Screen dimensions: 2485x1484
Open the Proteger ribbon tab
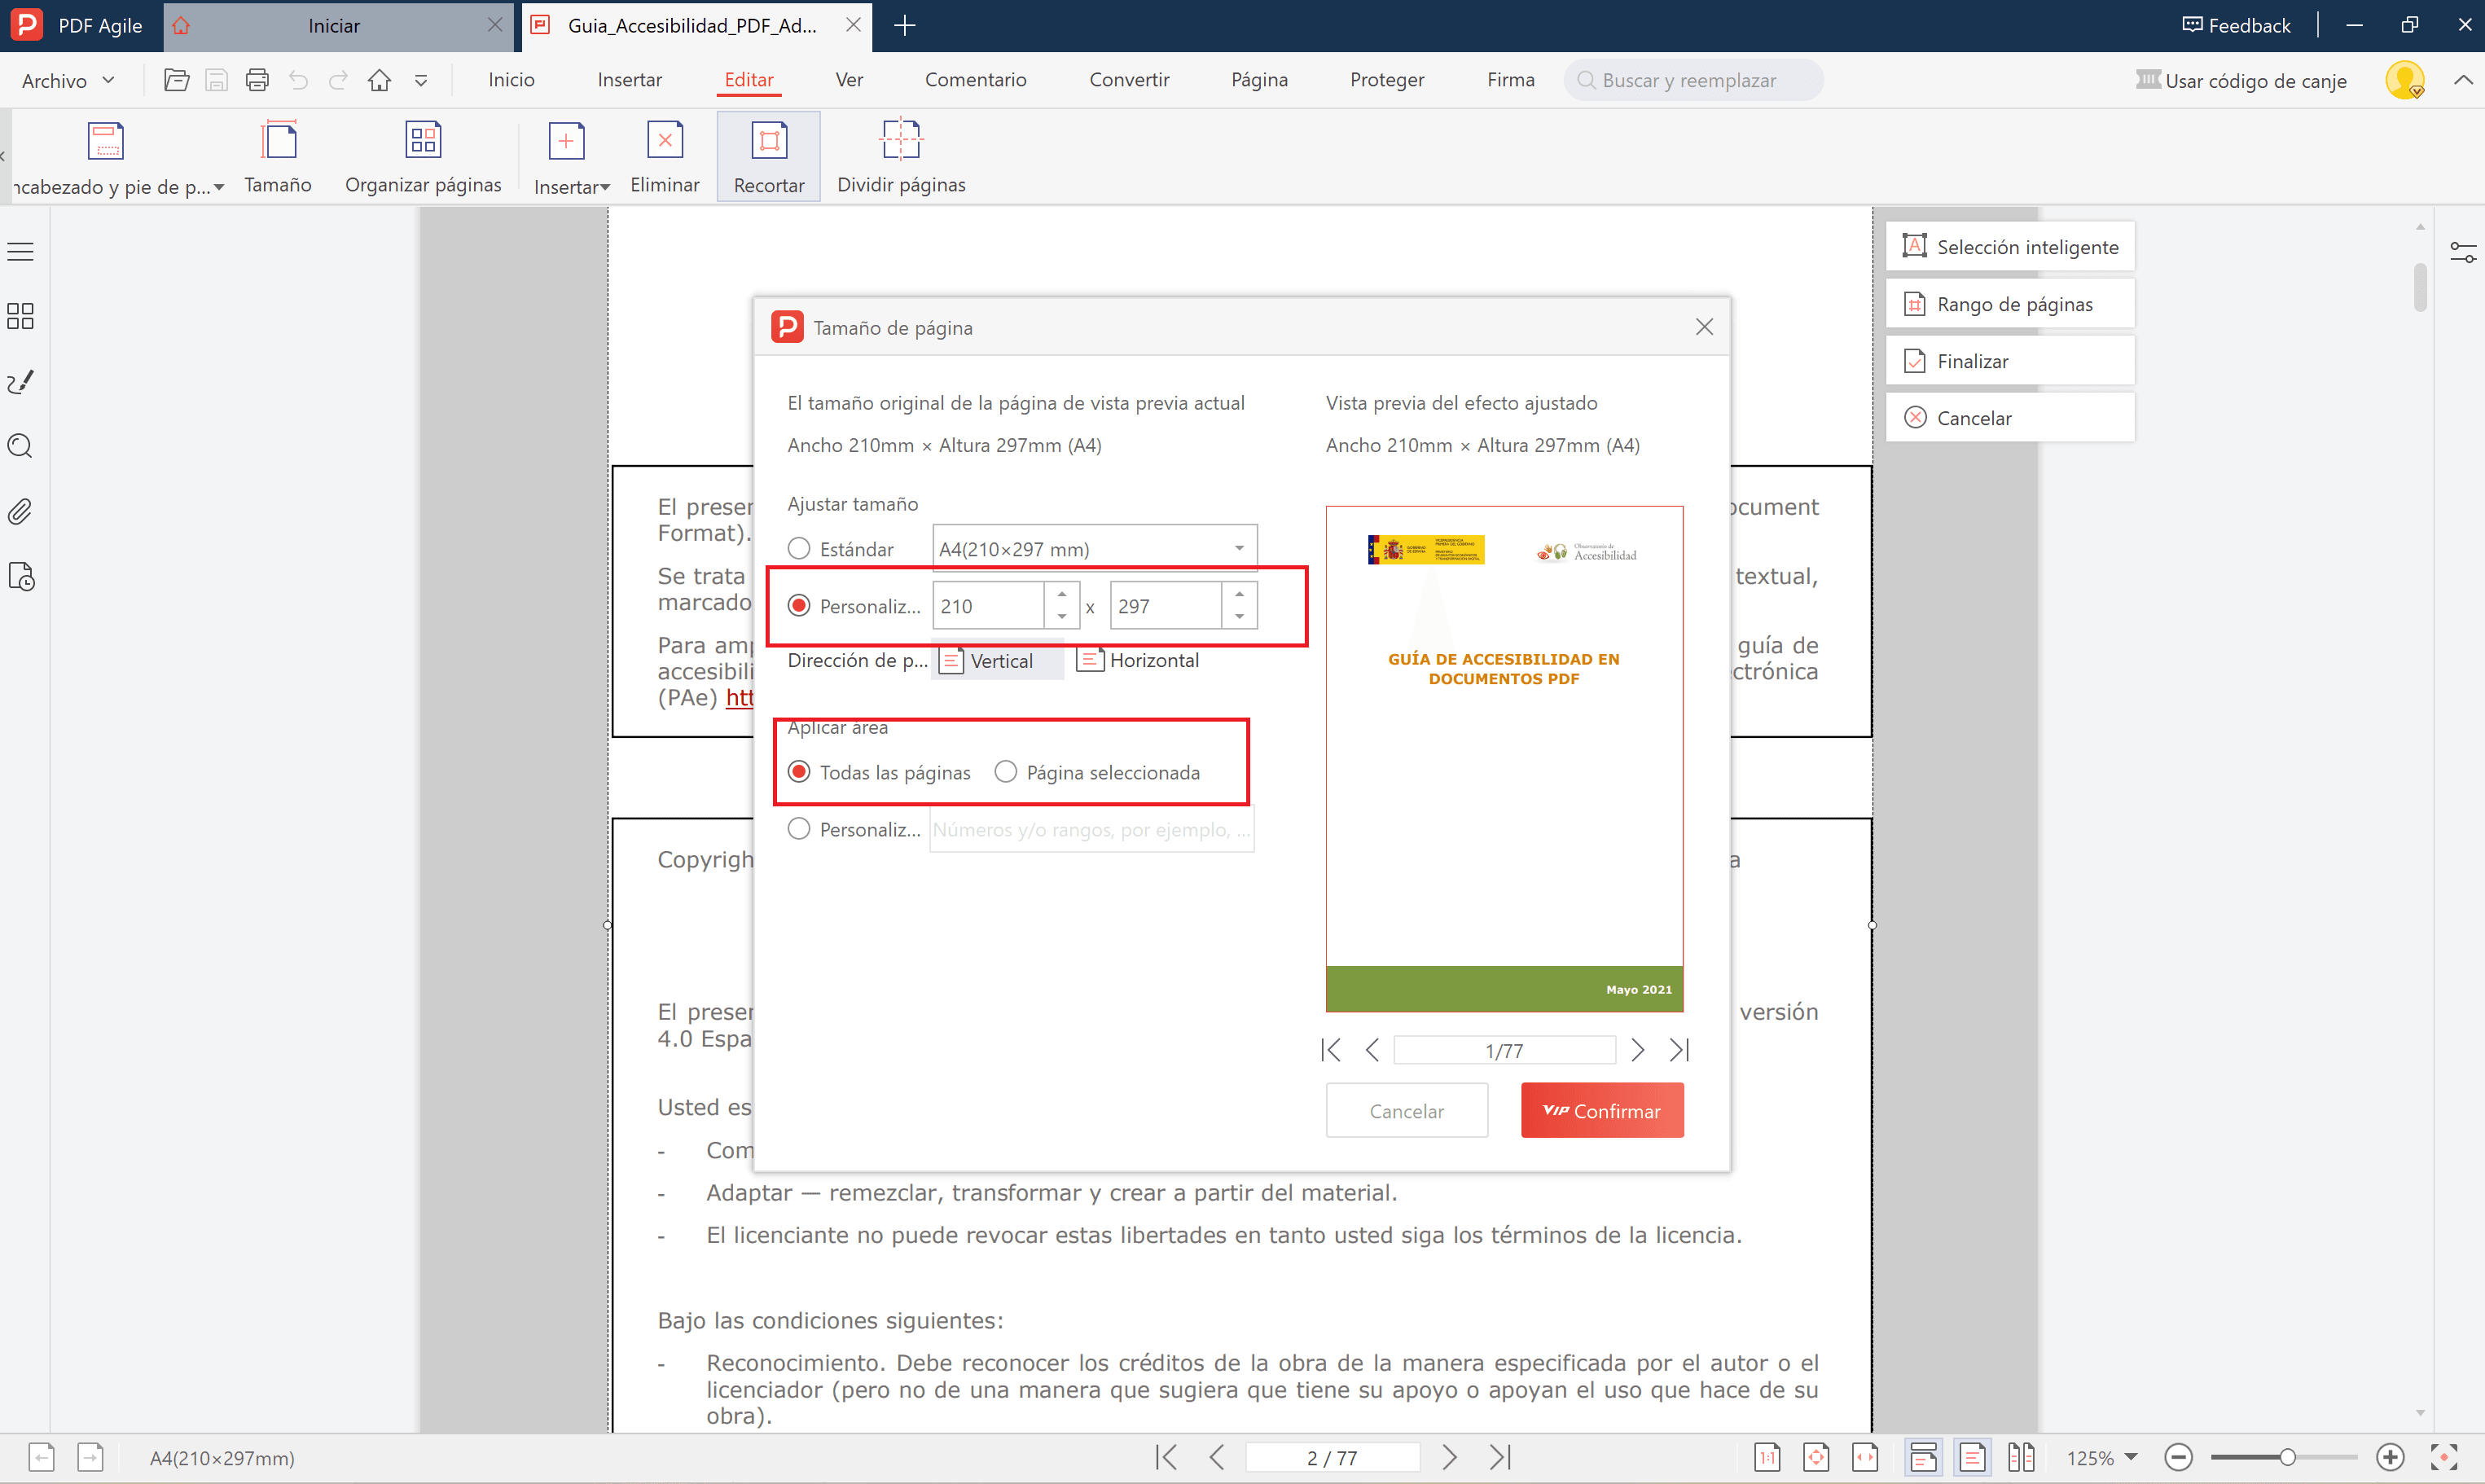1386,80
